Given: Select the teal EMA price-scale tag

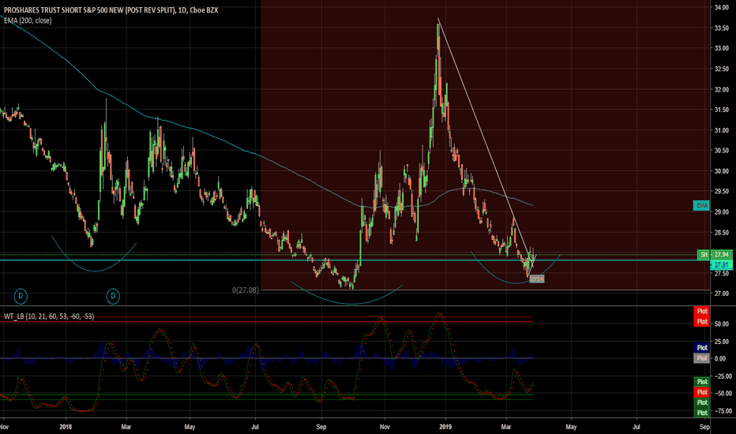Looking at the screenshot, I should (701, 205).
